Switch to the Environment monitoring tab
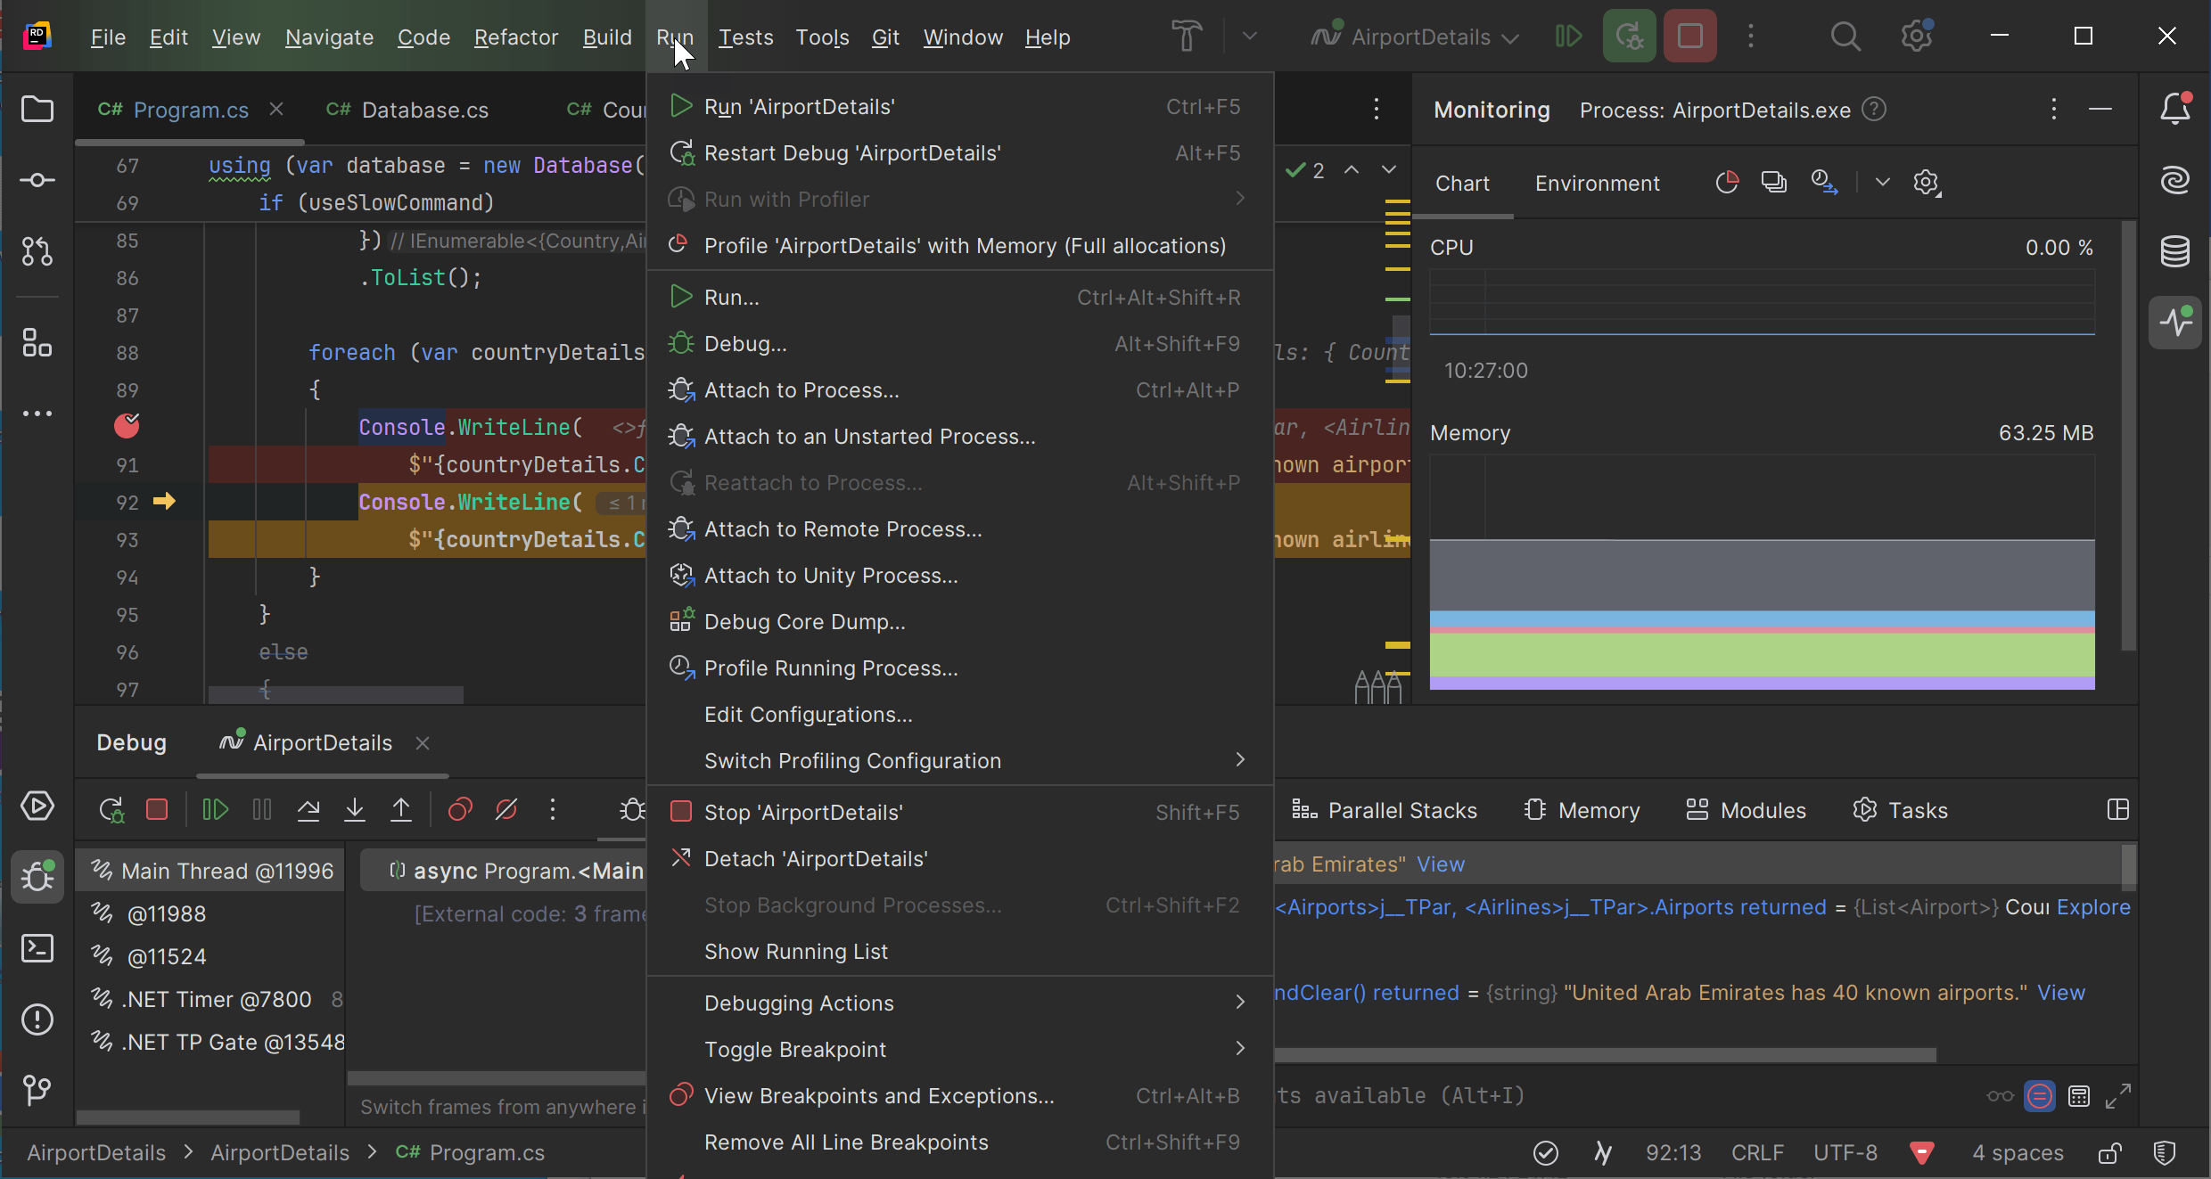Image resolution: width=2211 pixels, height=1179 pixels. tap(1597, 181)
